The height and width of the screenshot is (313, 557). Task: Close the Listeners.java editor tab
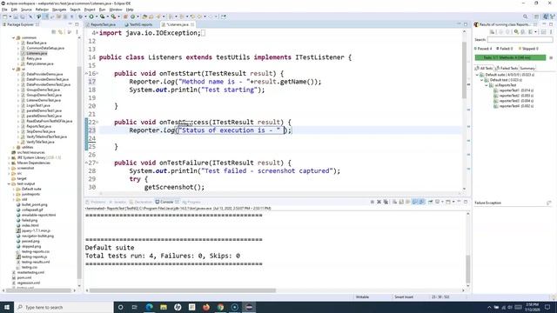pyautogui.click(x=192, y=24)
